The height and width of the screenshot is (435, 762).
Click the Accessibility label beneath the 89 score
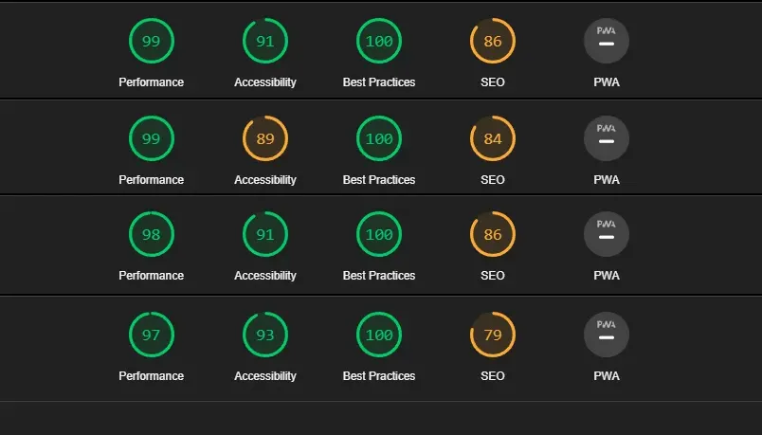click(265, 180)
